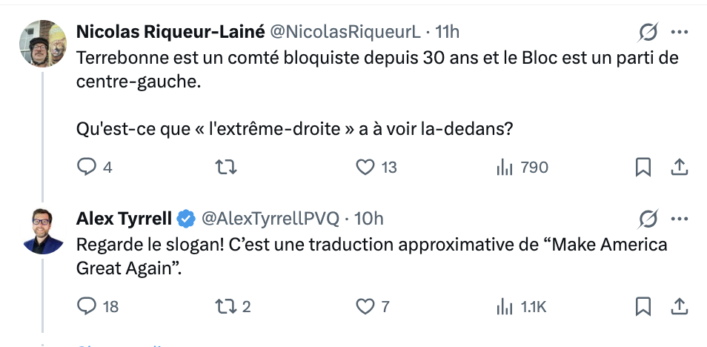
Task: Bookmark Alex Tyrrell's tweet
Action: pos(643,305)
